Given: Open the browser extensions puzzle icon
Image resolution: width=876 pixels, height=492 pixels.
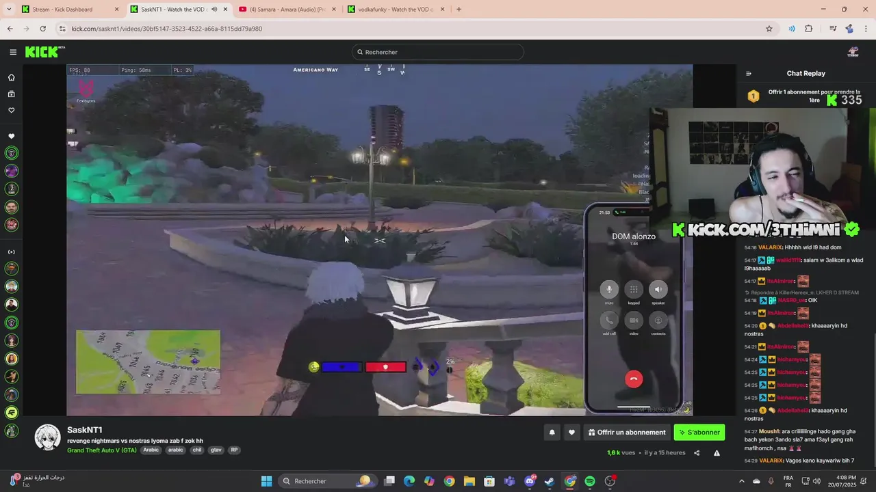Looking at the screenshot, I should click(x=809, y=29).
